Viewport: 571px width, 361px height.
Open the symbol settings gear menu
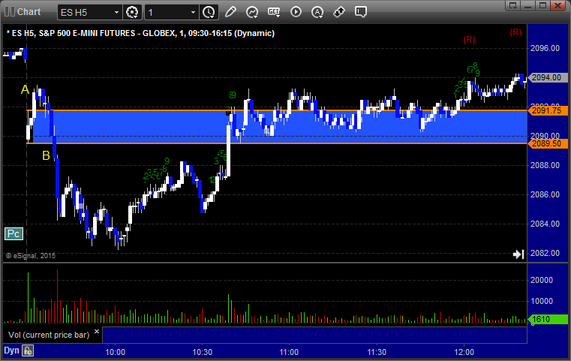[132, 13]
